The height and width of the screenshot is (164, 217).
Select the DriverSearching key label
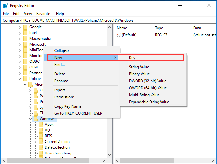(58, 153)
